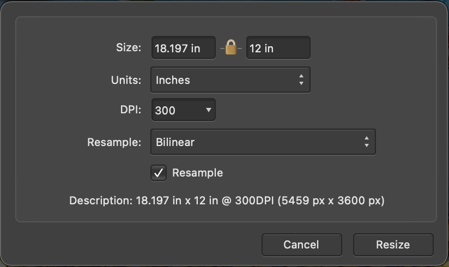Expand the DPI dropdown arrow
449x267 pixels.
point(209,110)
